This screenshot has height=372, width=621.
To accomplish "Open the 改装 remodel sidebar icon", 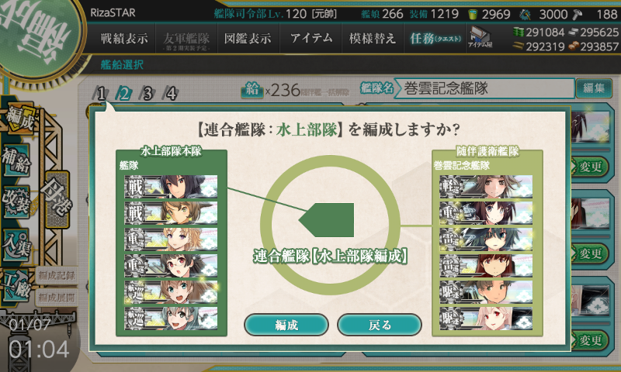I will click(x=16, y=202).
